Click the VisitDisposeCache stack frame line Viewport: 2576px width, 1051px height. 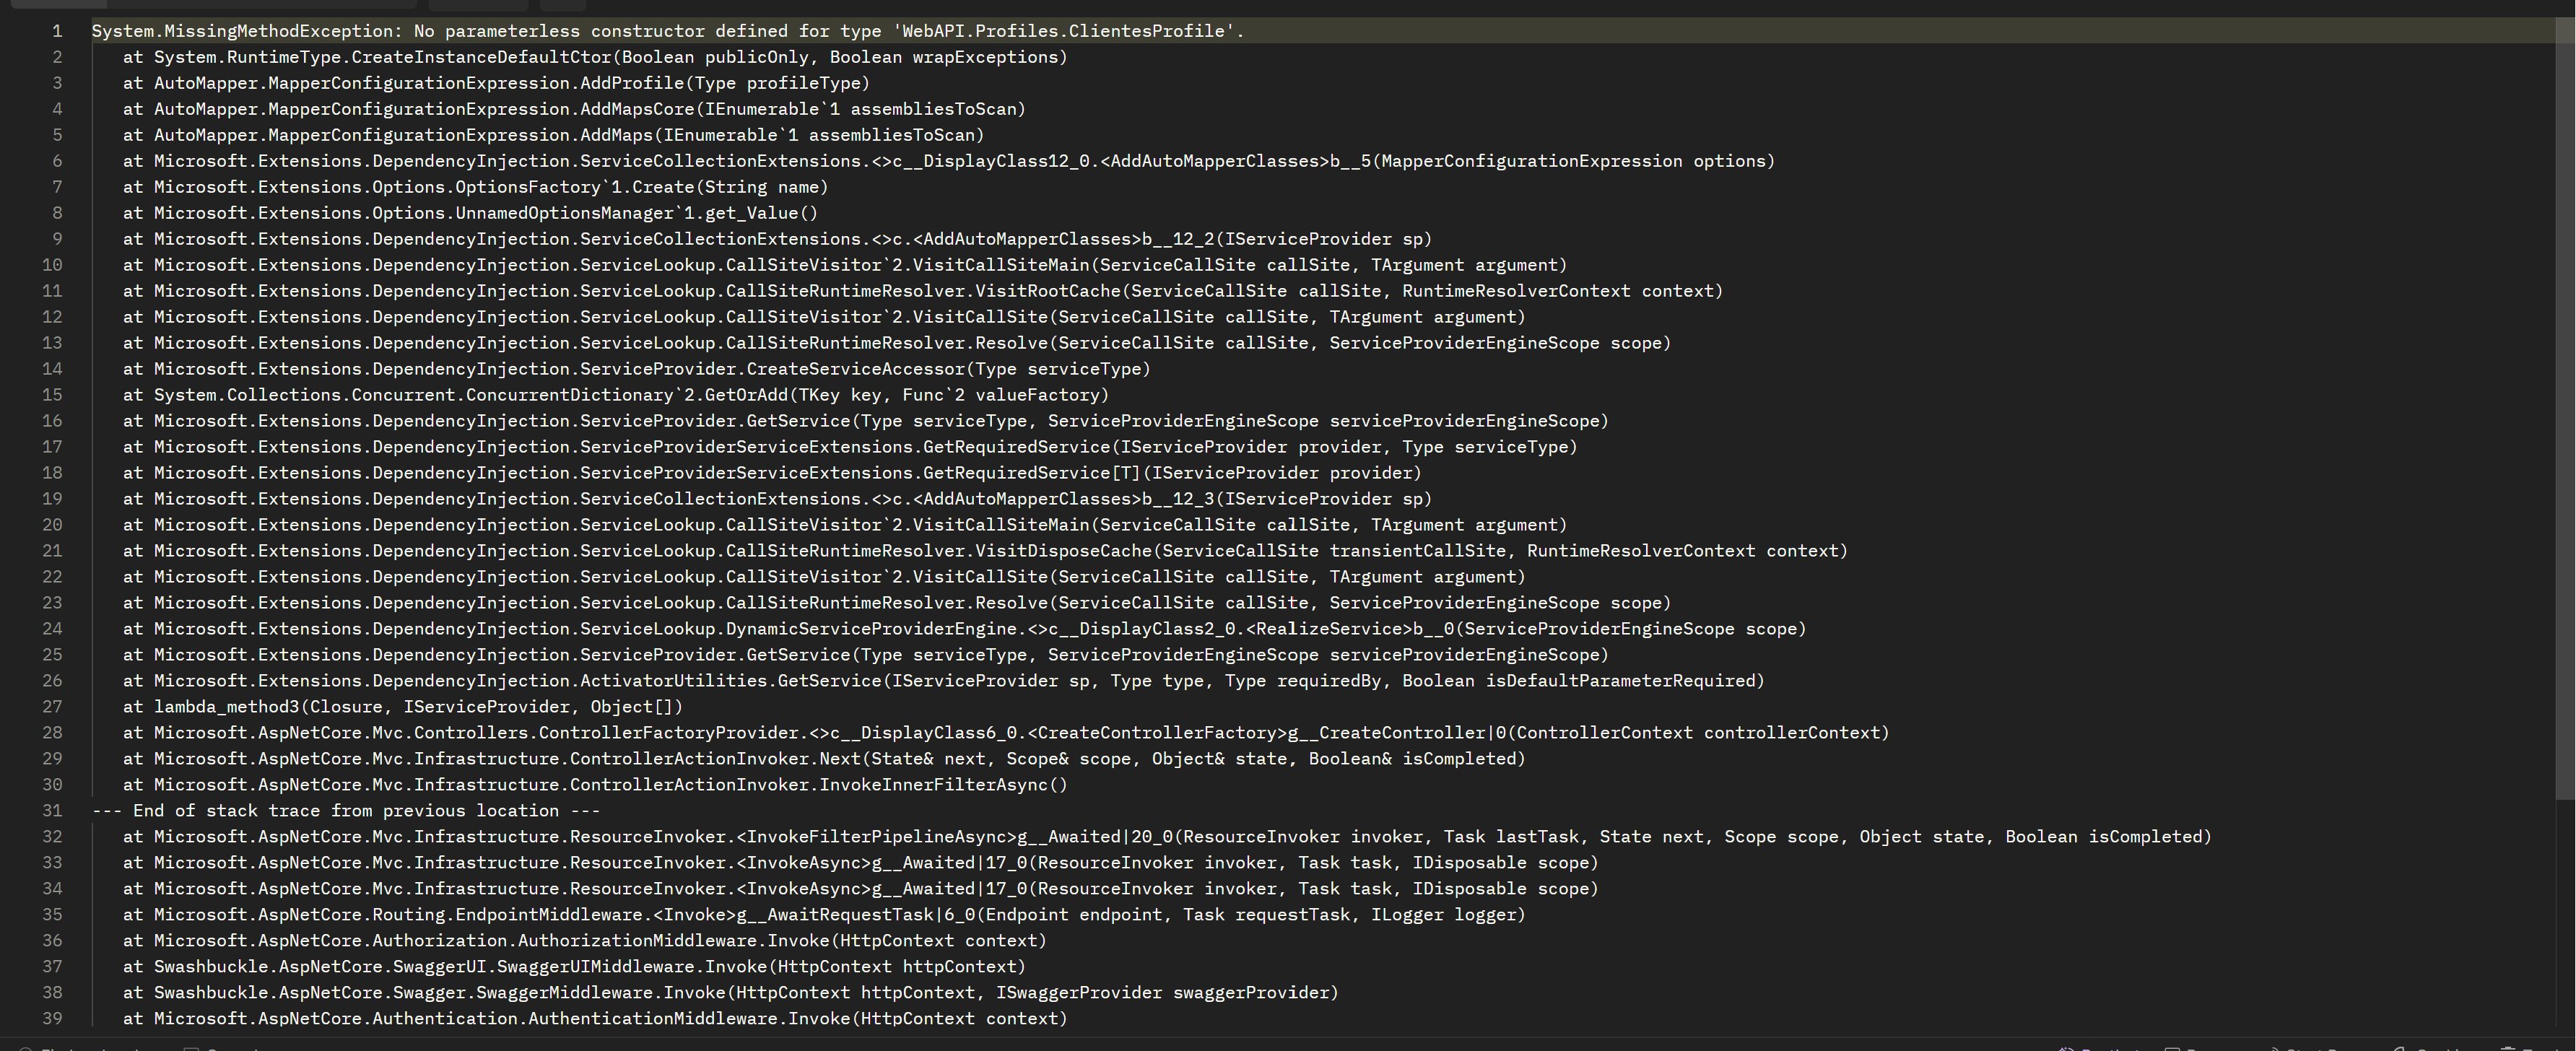click(985, 551)
